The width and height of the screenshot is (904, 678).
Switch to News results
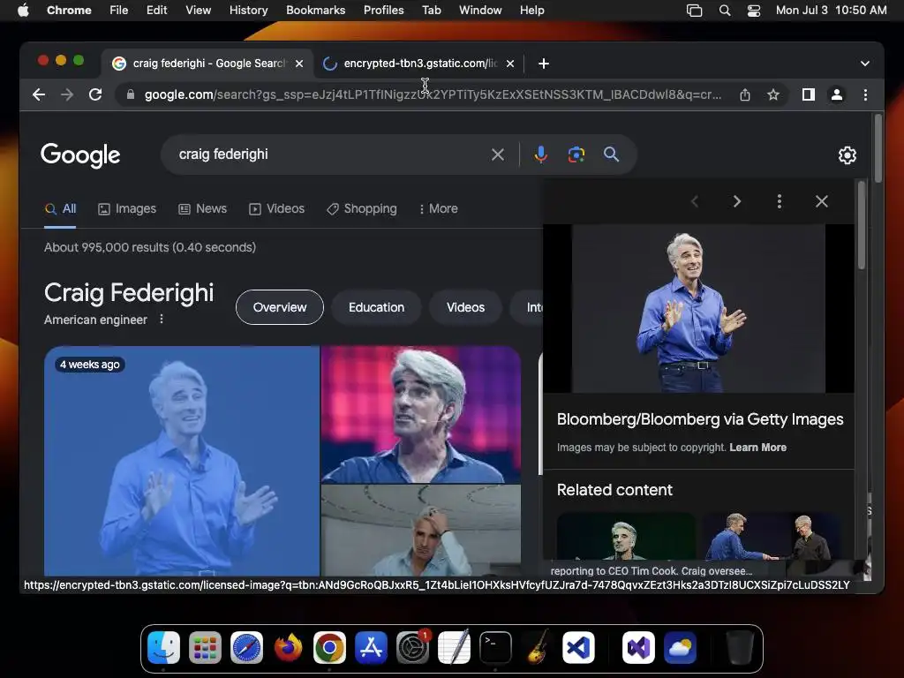(202, 208)
